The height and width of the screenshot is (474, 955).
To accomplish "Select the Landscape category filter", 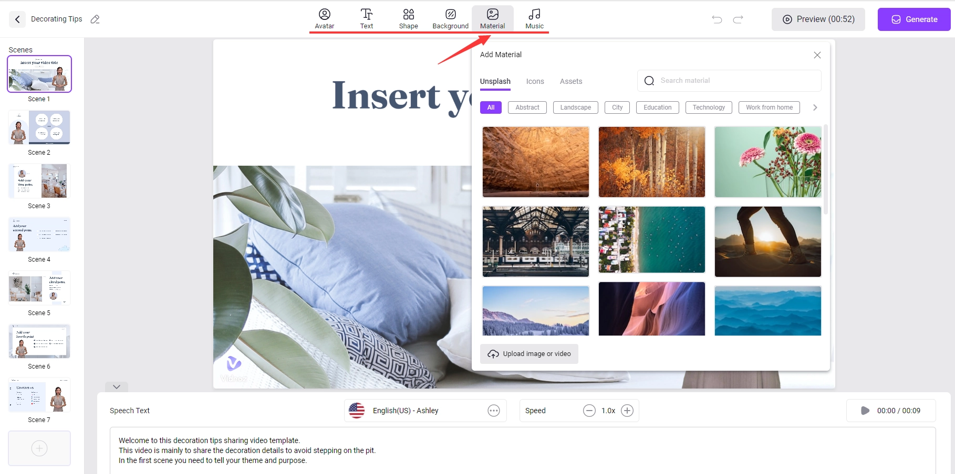I will [x=575, y=107].
